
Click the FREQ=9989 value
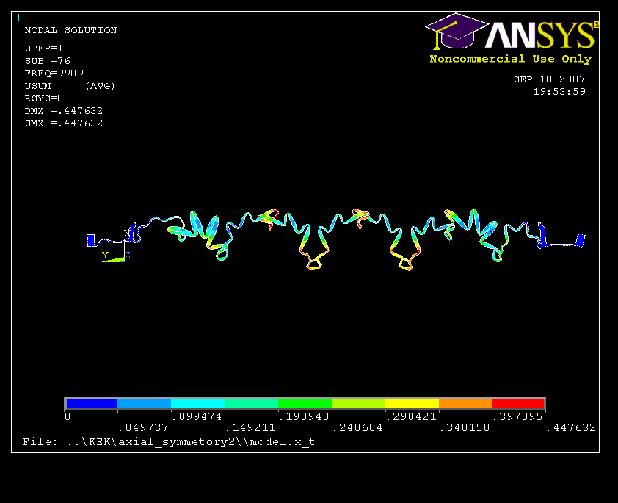click(54, 73)
